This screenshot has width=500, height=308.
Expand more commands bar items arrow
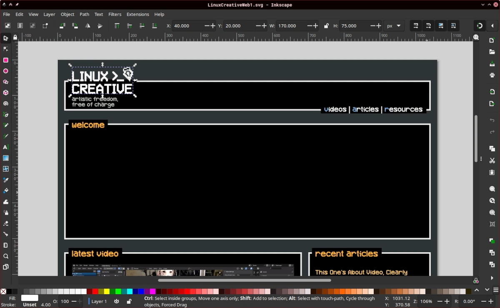tap(492, 278)
